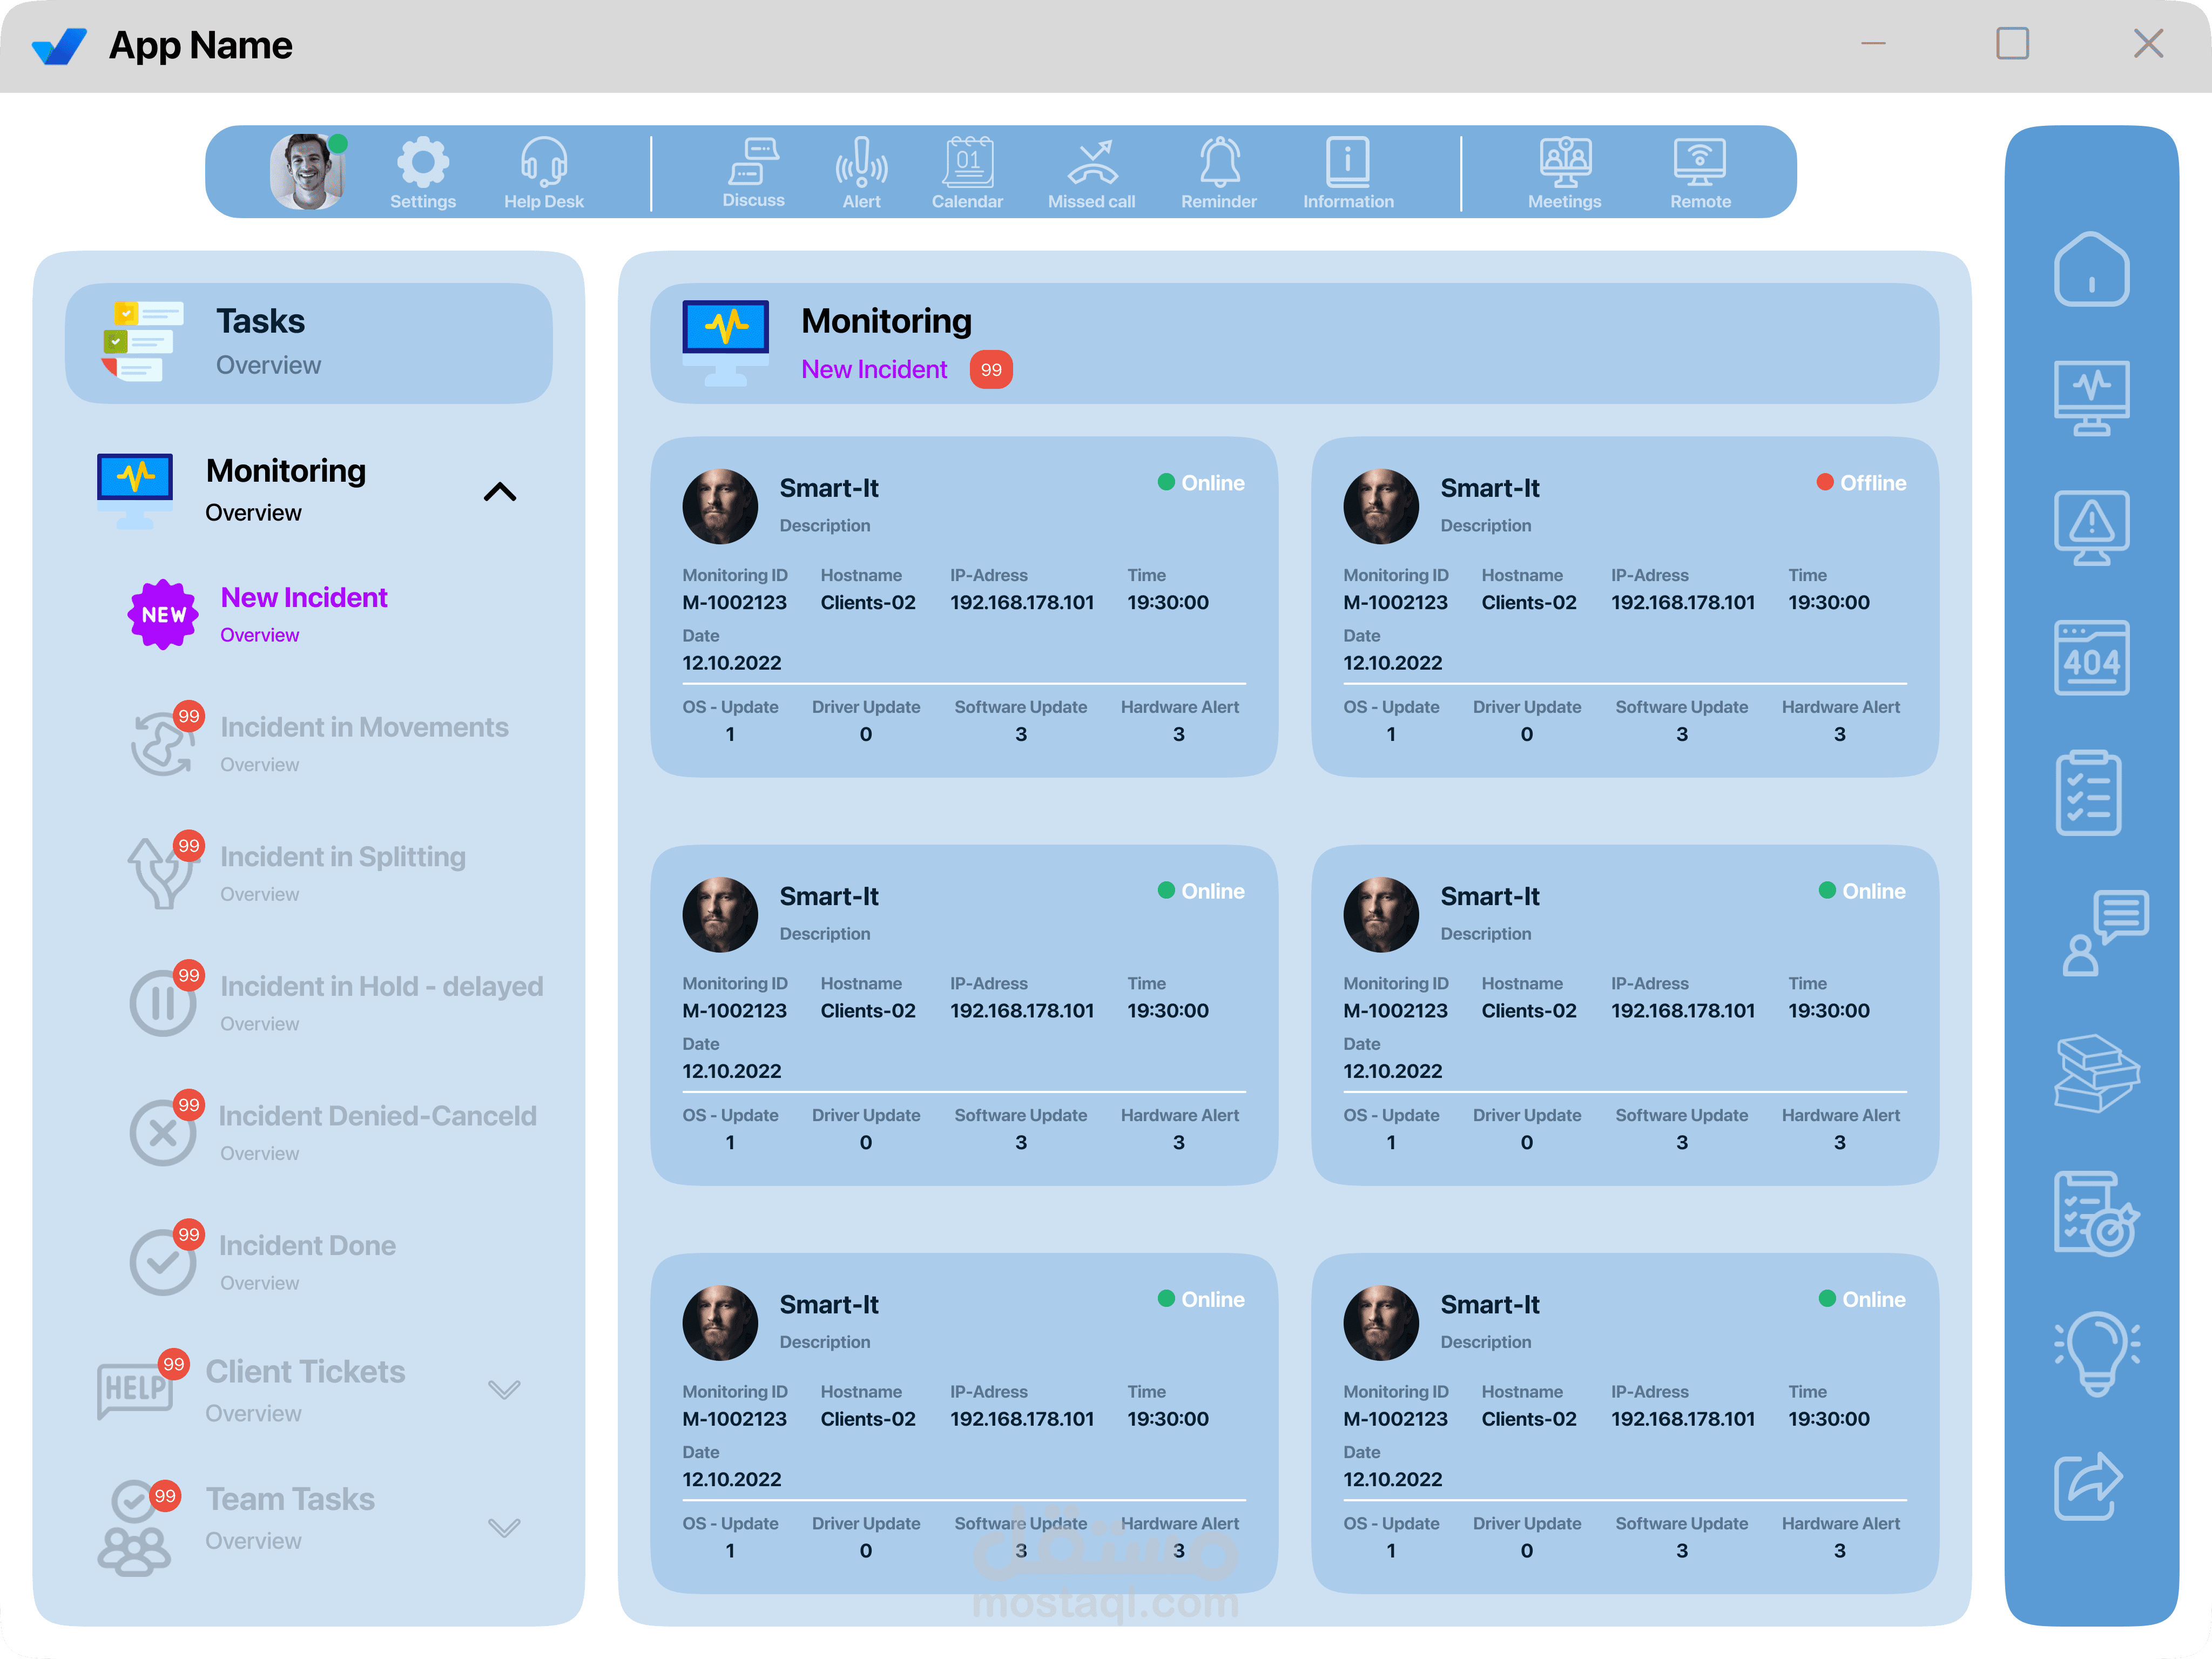
Task: Click the Tasks Overview header card
Action: coord(308,343)
